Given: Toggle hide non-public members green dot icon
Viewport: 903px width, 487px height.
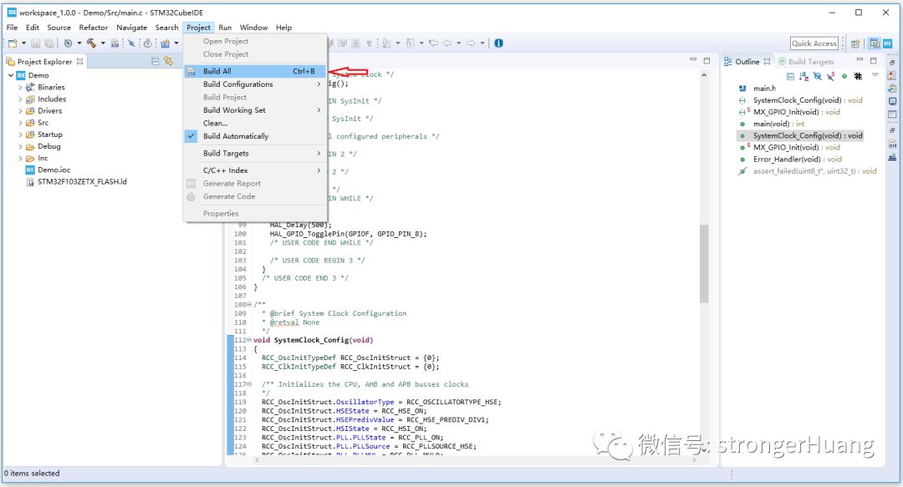Looking at the screenshot, I should 844,76.
